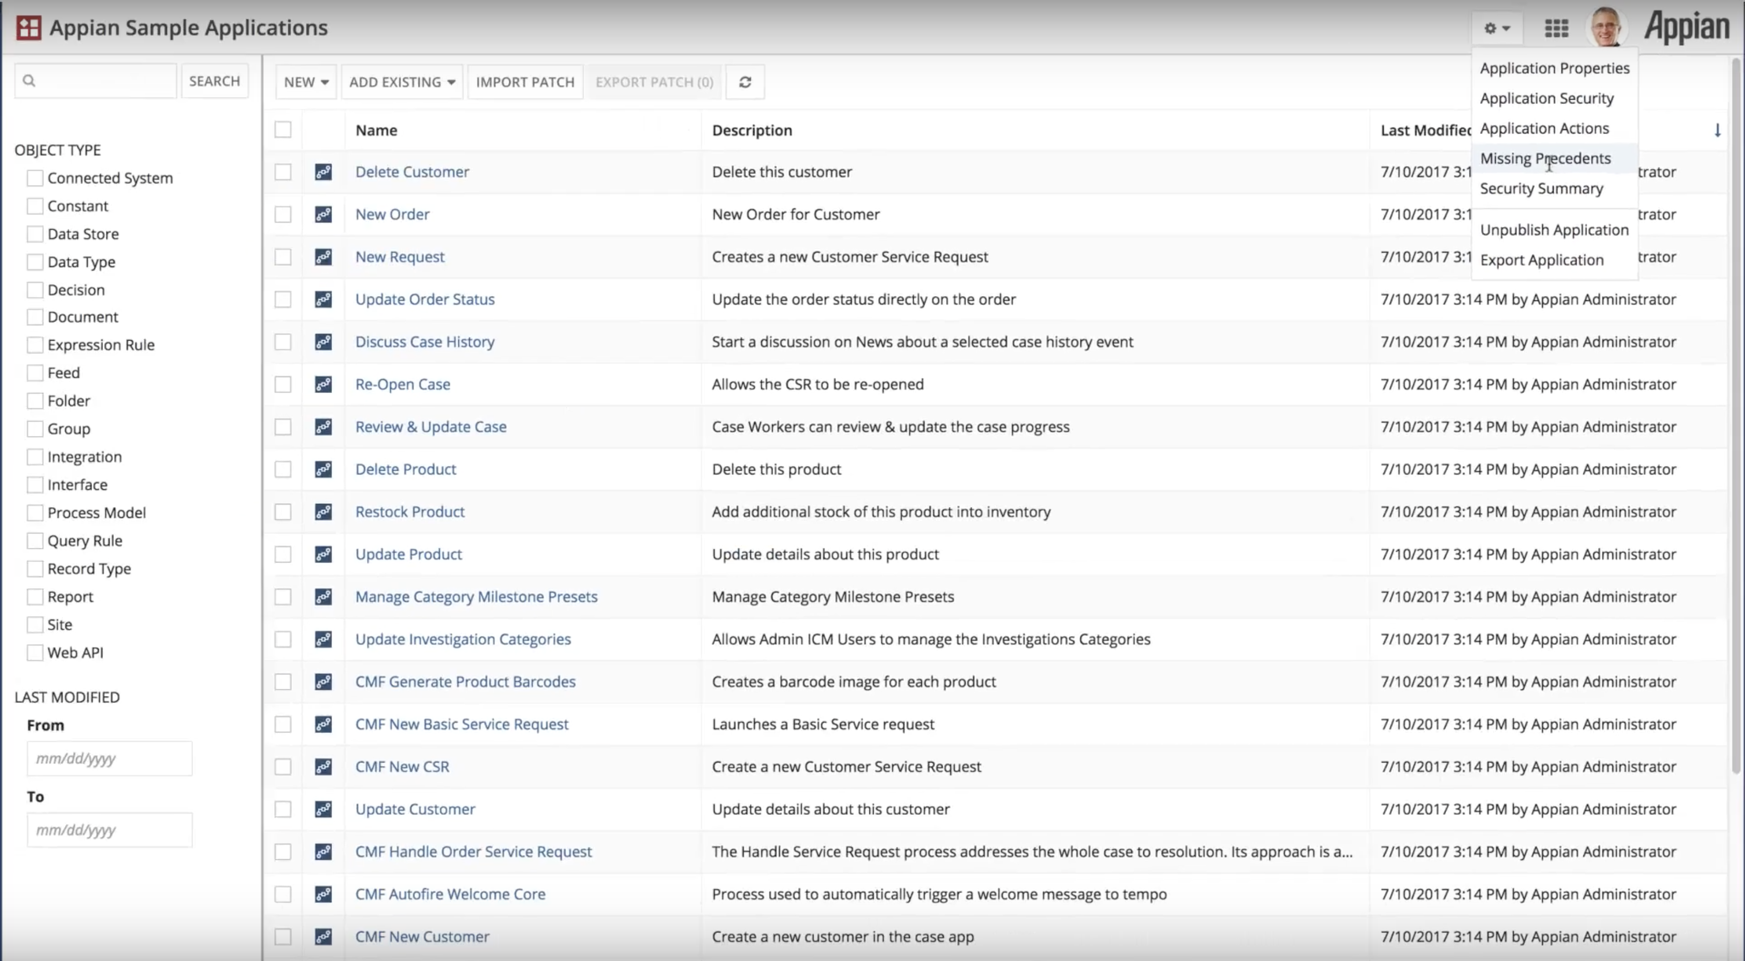Select Export Application from the menu
This screenshot has height=961, width=1745.
tap(1543, 259)
